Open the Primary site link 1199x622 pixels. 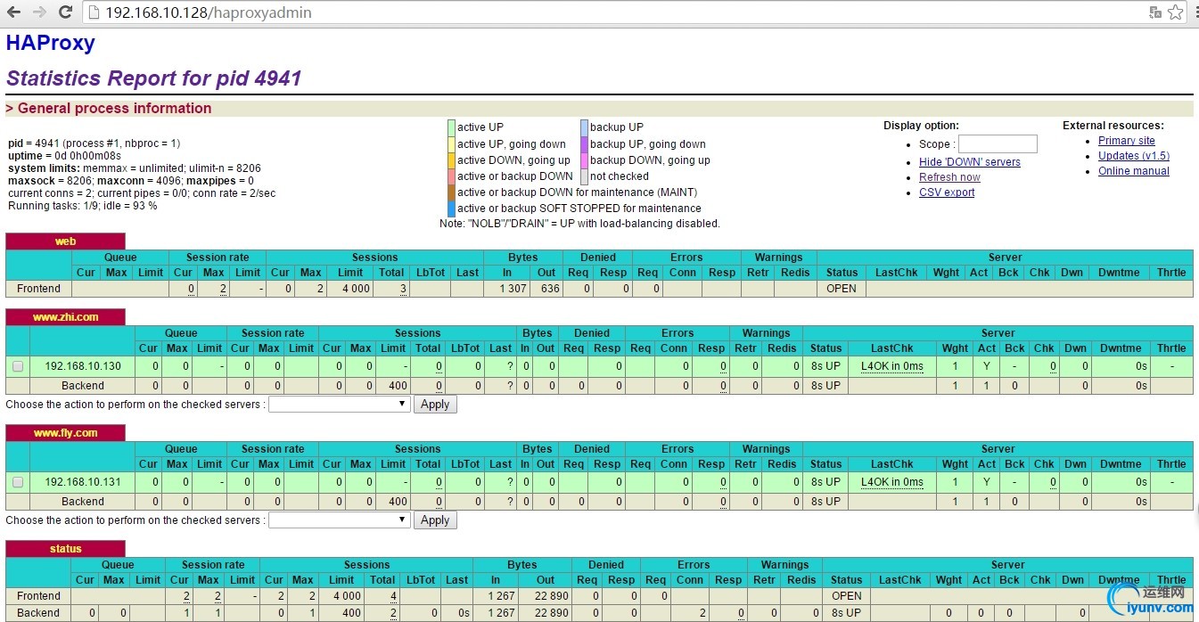tap(1126, 141)
